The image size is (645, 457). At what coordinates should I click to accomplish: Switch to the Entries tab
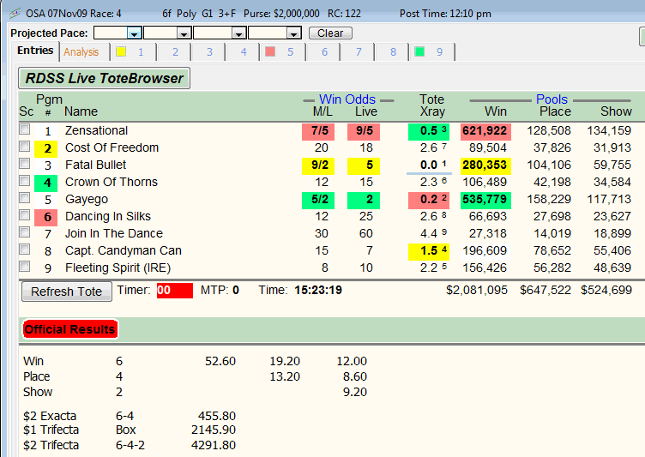tap(35, 51)
